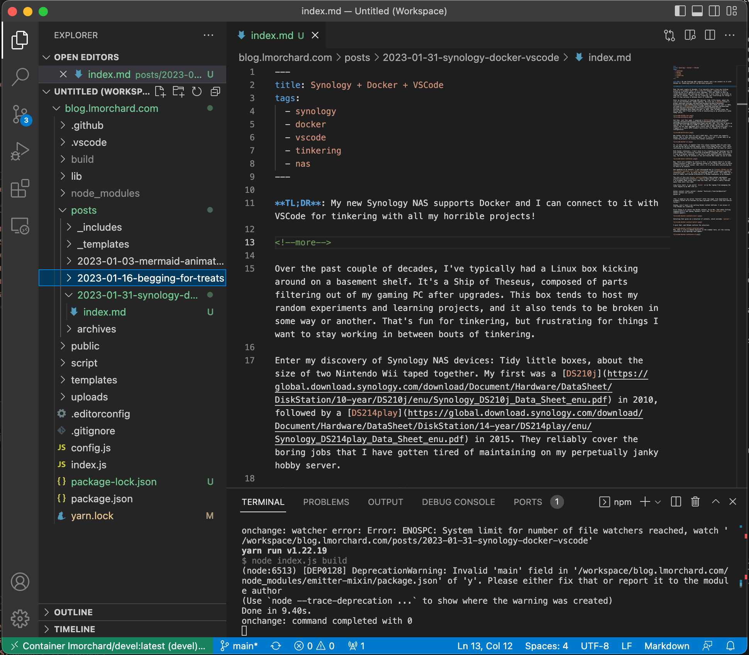
Task: Refresh the Explorer tree
Action: pyautogui.click(x=197, y=91)
